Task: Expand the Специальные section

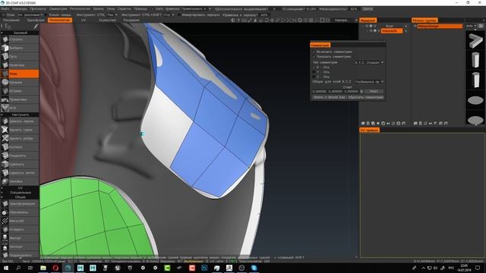Action: coord(20,193)
